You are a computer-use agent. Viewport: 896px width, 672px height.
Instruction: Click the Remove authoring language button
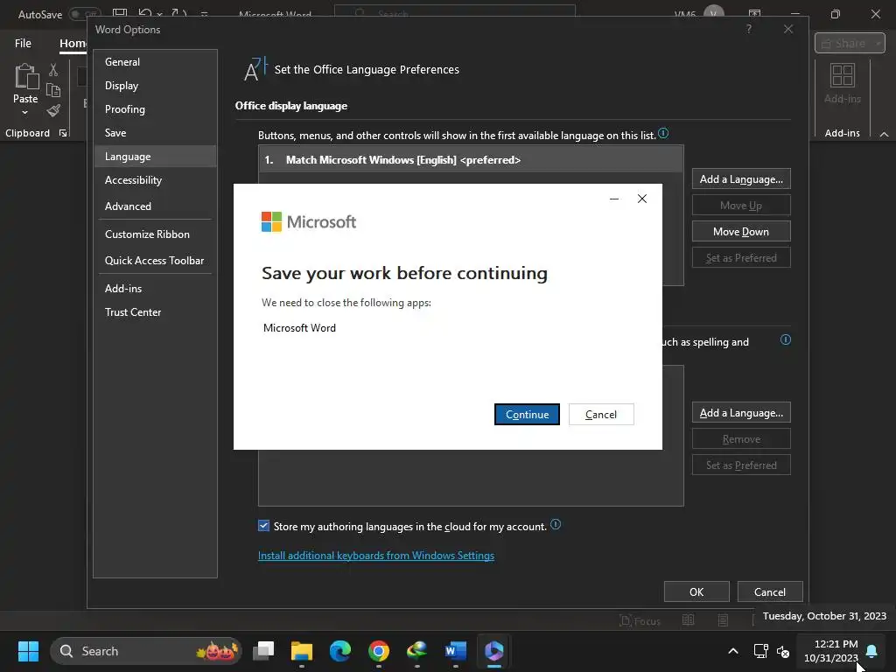click(x=741, y=439)
